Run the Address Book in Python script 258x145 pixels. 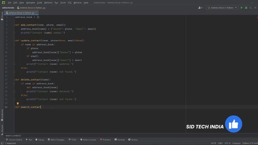point(241,8)
